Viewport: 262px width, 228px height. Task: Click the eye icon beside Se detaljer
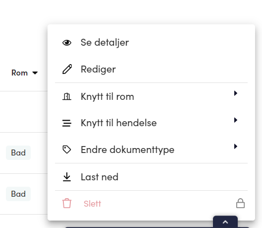click(67, 43)
